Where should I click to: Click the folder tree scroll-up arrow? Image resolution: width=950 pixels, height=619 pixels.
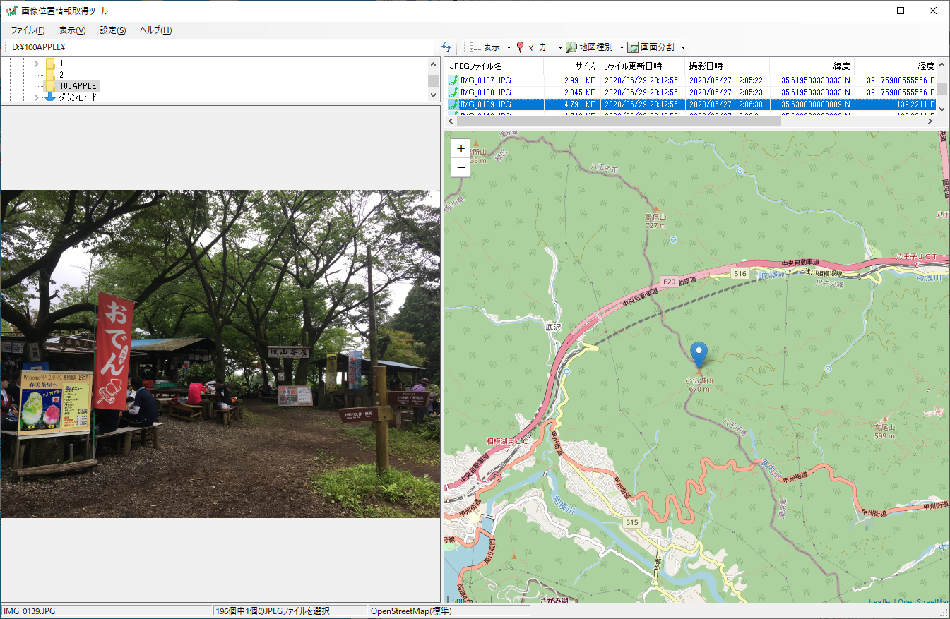point(433,64)
